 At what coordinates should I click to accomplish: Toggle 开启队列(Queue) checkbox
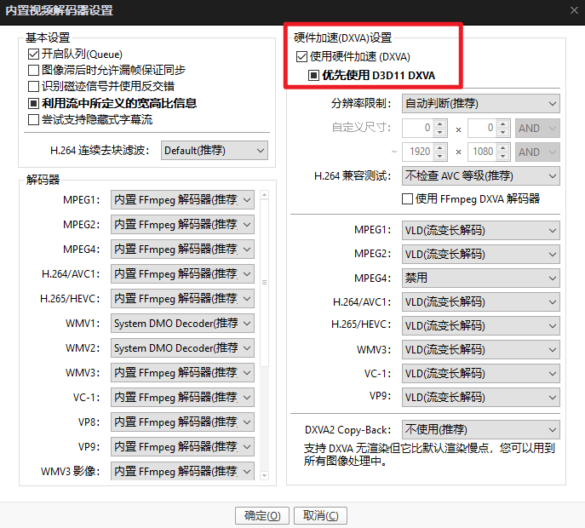pos(34,54)
